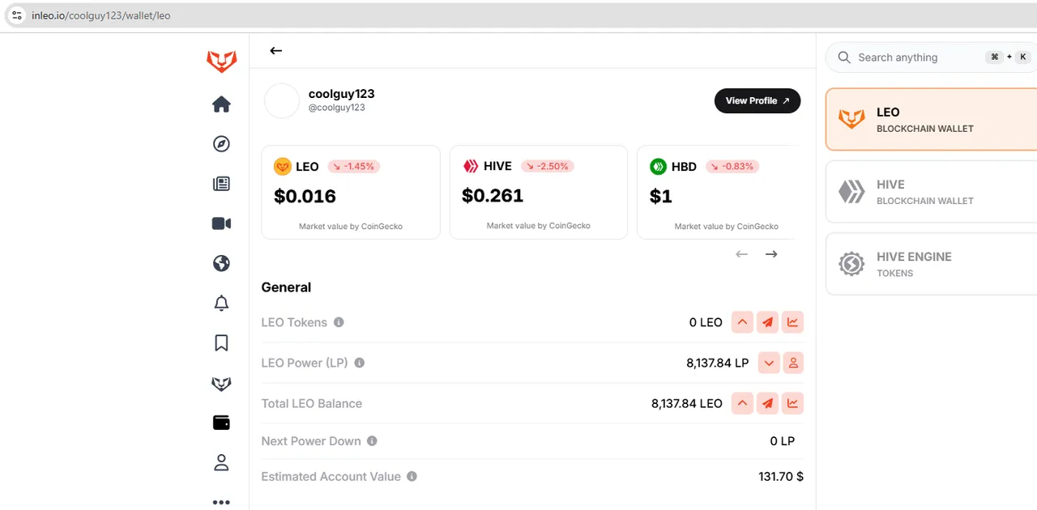The width and height of the screenshot is (1037, 510).
Task: Open the Premium lion-head sidebar icon
Action: (221, 384)
